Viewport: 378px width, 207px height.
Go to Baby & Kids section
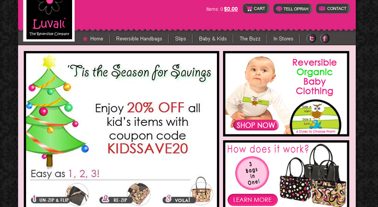pos(213,39)
